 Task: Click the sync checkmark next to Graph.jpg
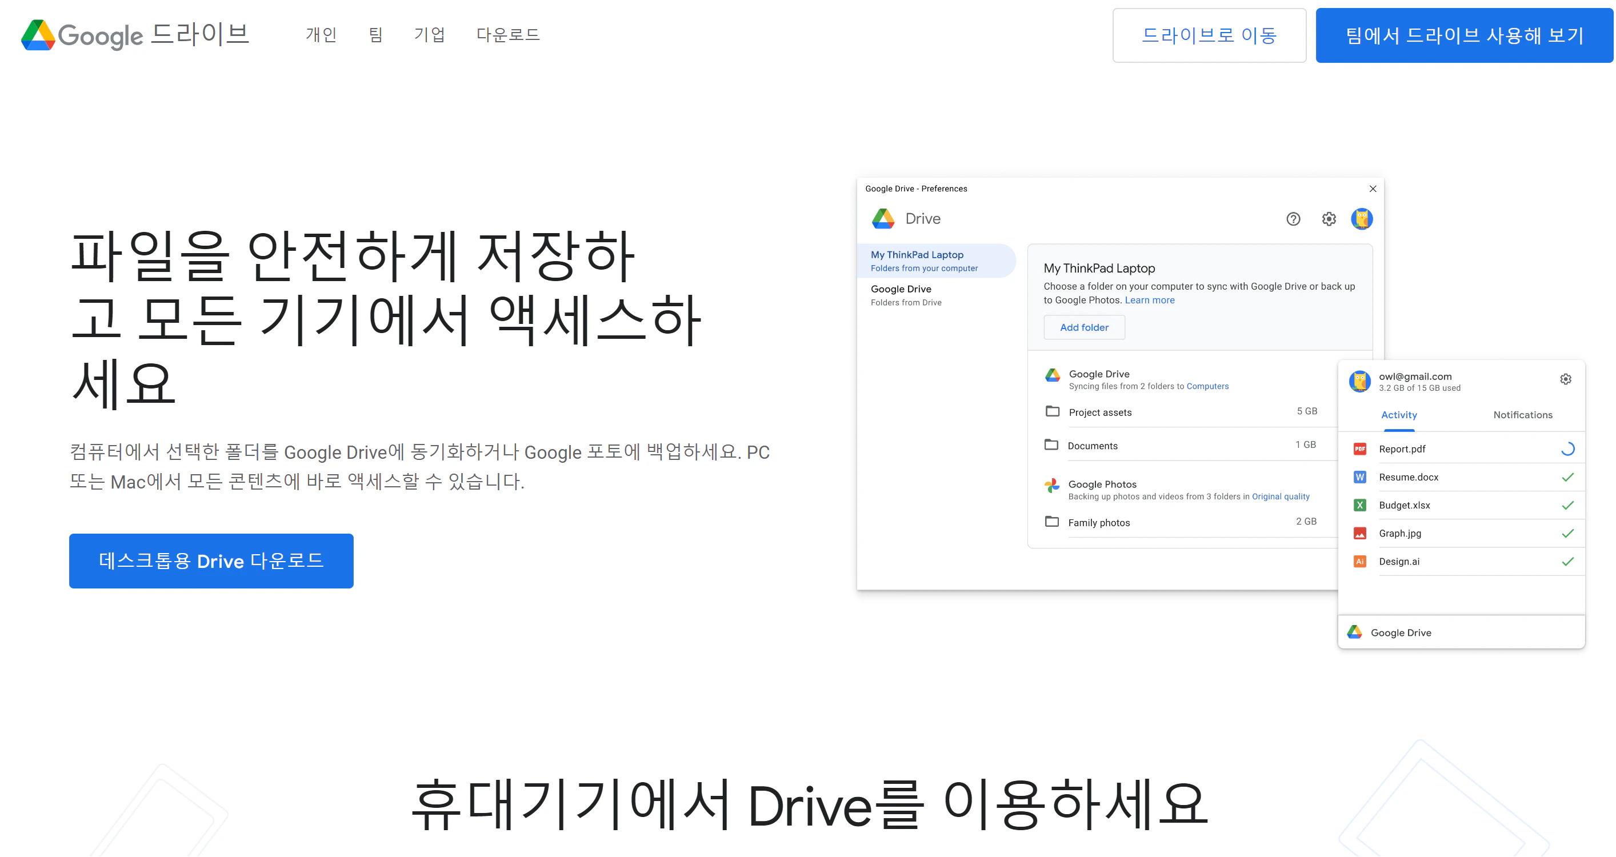1569,532
